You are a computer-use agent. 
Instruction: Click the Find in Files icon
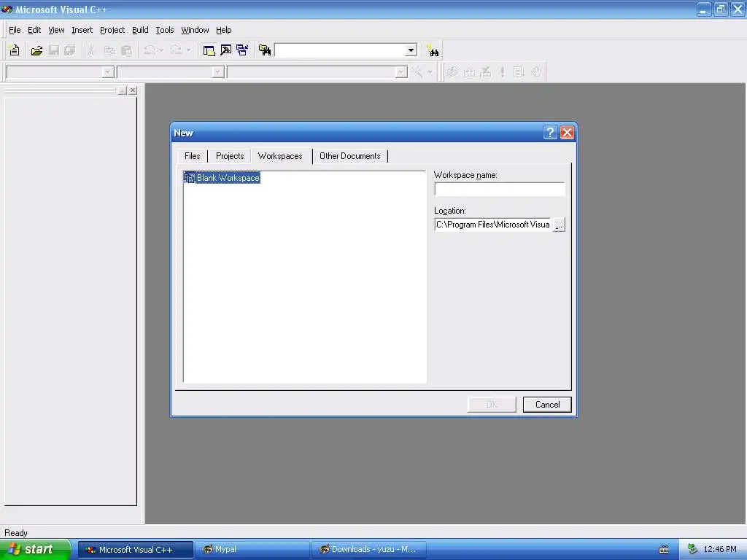tap(264, 50)
